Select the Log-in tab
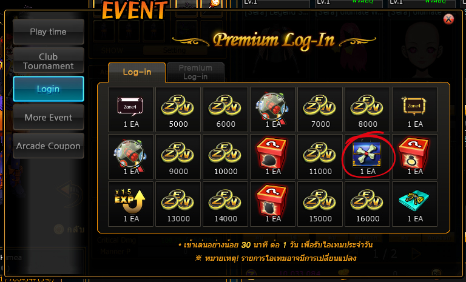This screenshot has width=466, height=282. [137, 72]
